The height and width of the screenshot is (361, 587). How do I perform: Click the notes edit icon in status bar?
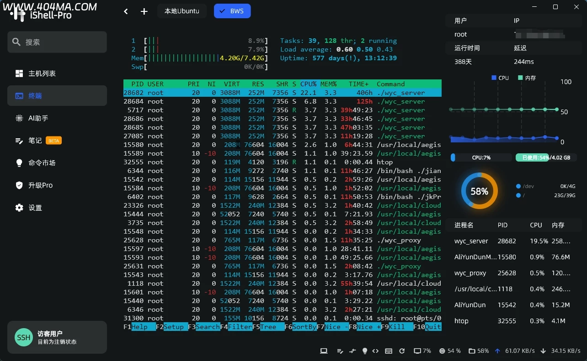pyautogui.click(x=340, y=351)
